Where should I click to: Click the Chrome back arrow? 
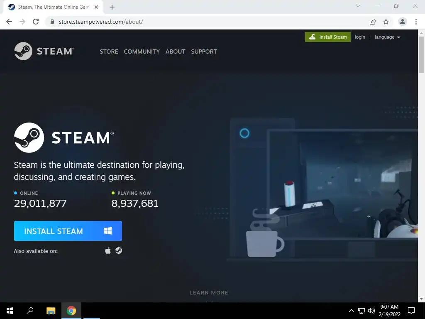click(9, 22)
